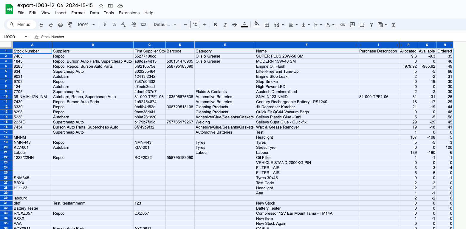
Task: Format as percent
Action: [x=114, y=24]
